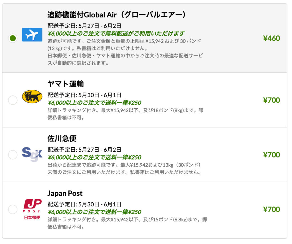Pick the Japan Post radio button
292x244 pixels.
click(x=13, y=210)
